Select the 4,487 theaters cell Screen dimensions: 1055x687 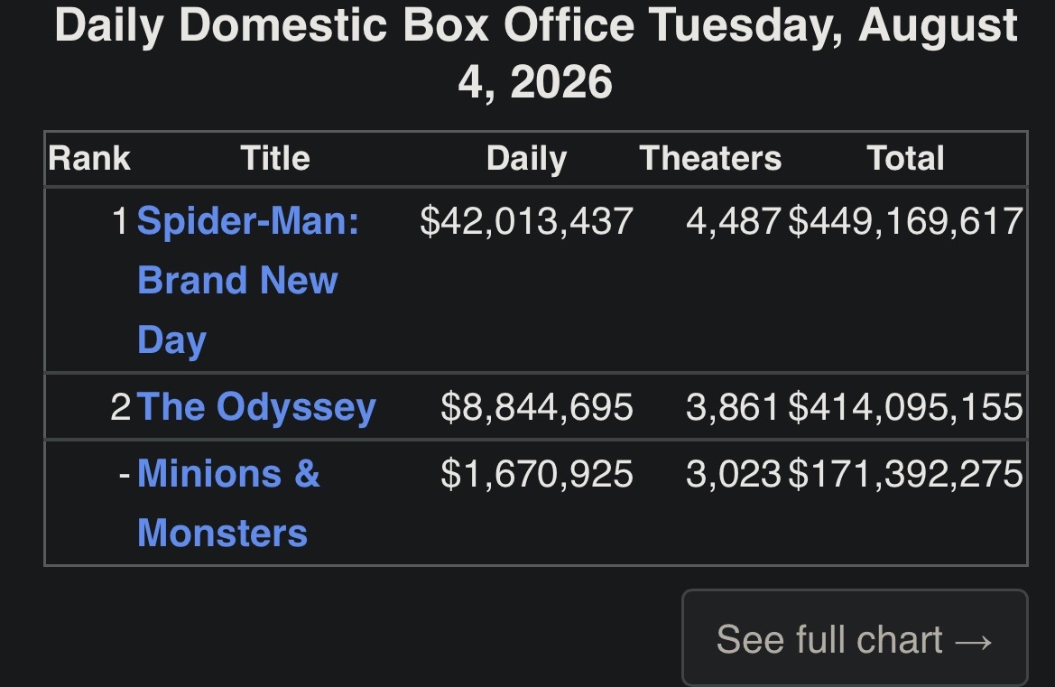click(x=734, y=221)
